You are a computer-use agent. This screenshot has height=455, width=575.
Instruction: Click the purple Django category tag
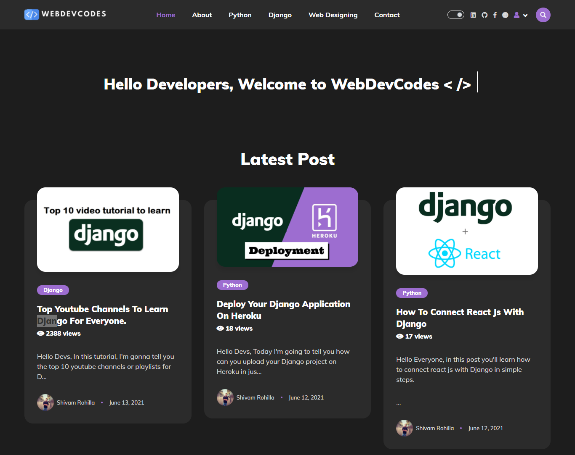[53, 290]
